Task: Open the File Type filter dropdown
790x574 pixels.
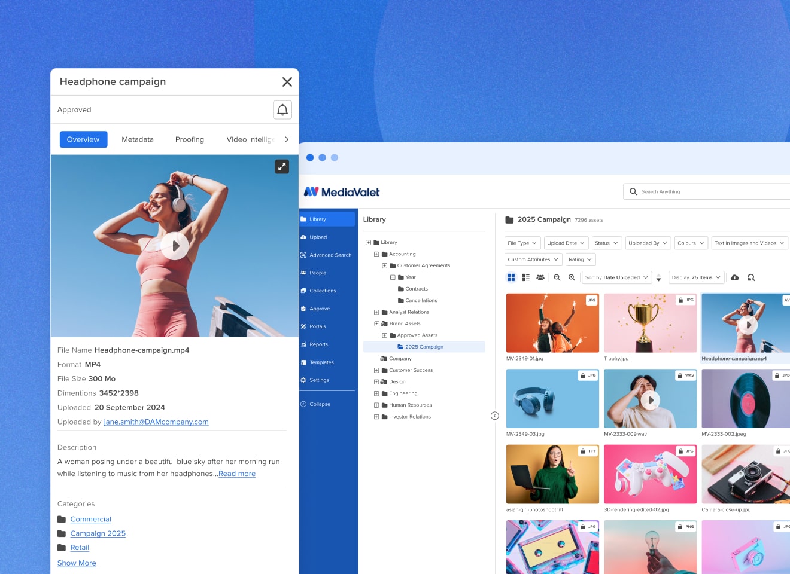Action: [x=522, y=243]
